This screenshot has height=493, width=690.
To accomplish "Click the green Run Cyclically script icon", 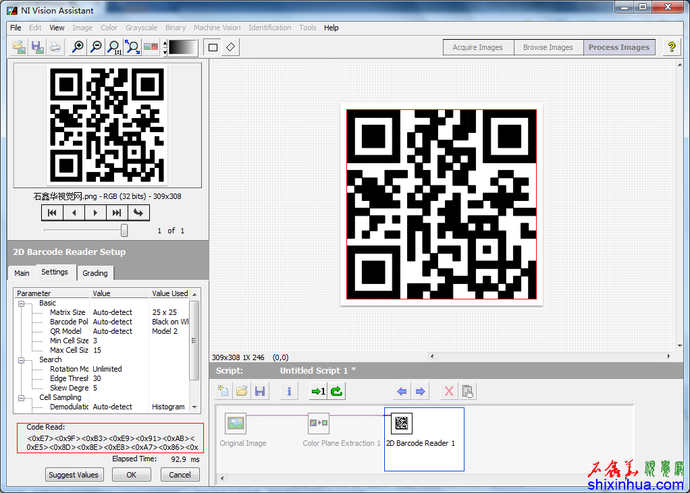I will pyautogui.click(x=336, y=391).
